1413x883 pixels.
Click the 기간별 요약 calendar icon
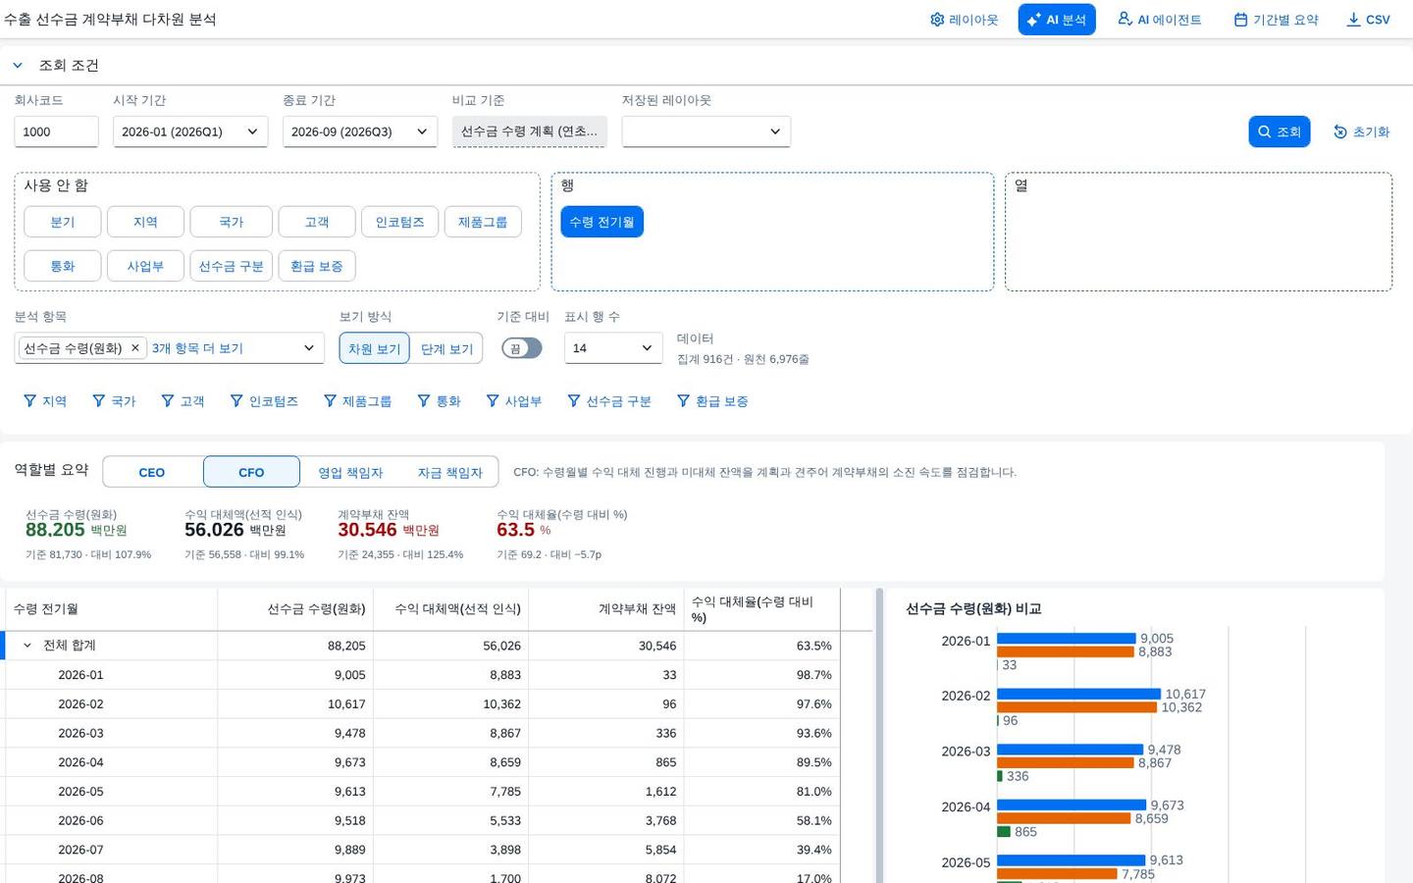click(1240, 20)
